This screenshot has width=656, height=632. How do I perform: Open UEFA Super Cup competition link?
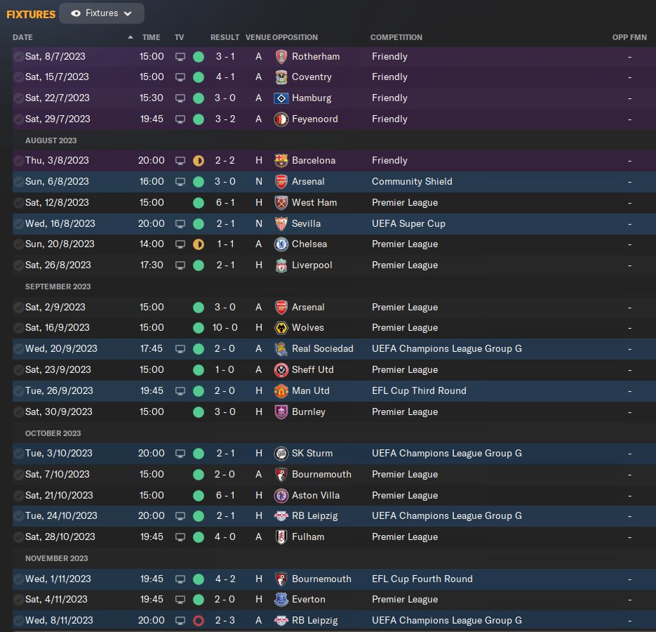[408, 223]
